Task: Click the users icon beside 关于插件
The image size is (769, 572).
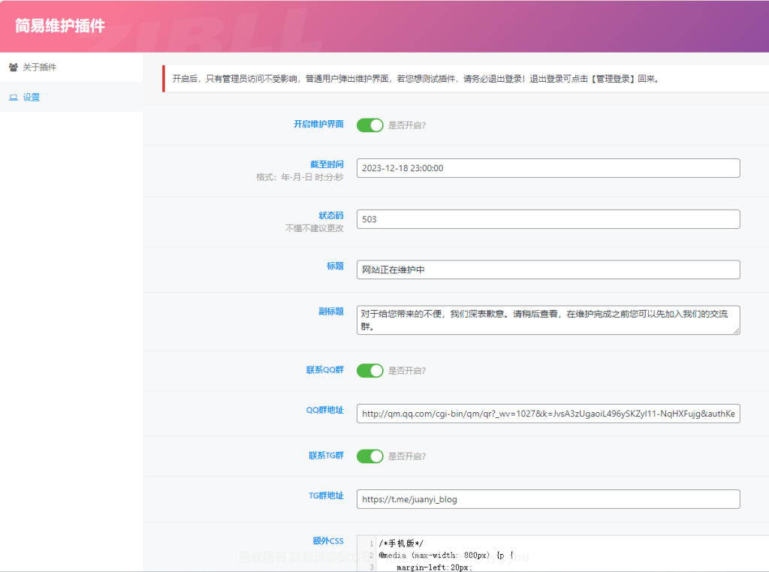Action: (x=14, y=68)
